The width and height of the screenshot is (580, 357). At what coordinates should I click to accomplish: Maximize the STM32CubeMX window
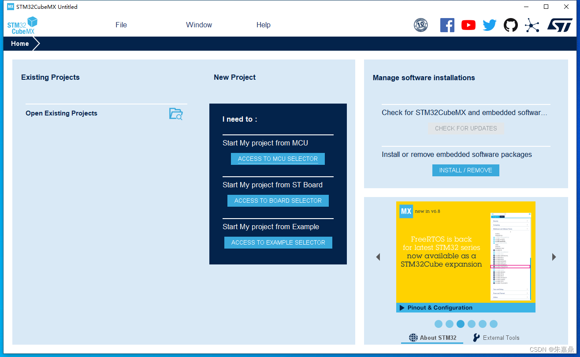pos(546,7)
